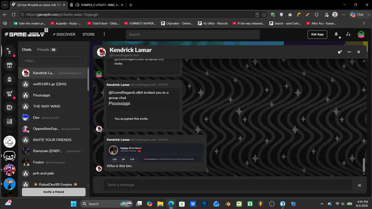Screen dimensions: 372x209
Task: Open the Rainyrain chat
Action: coord(53,151)
